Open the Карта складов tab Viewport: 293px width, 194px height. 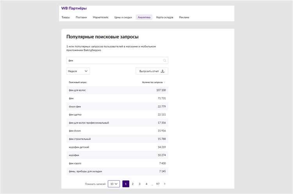click(164, 17)
